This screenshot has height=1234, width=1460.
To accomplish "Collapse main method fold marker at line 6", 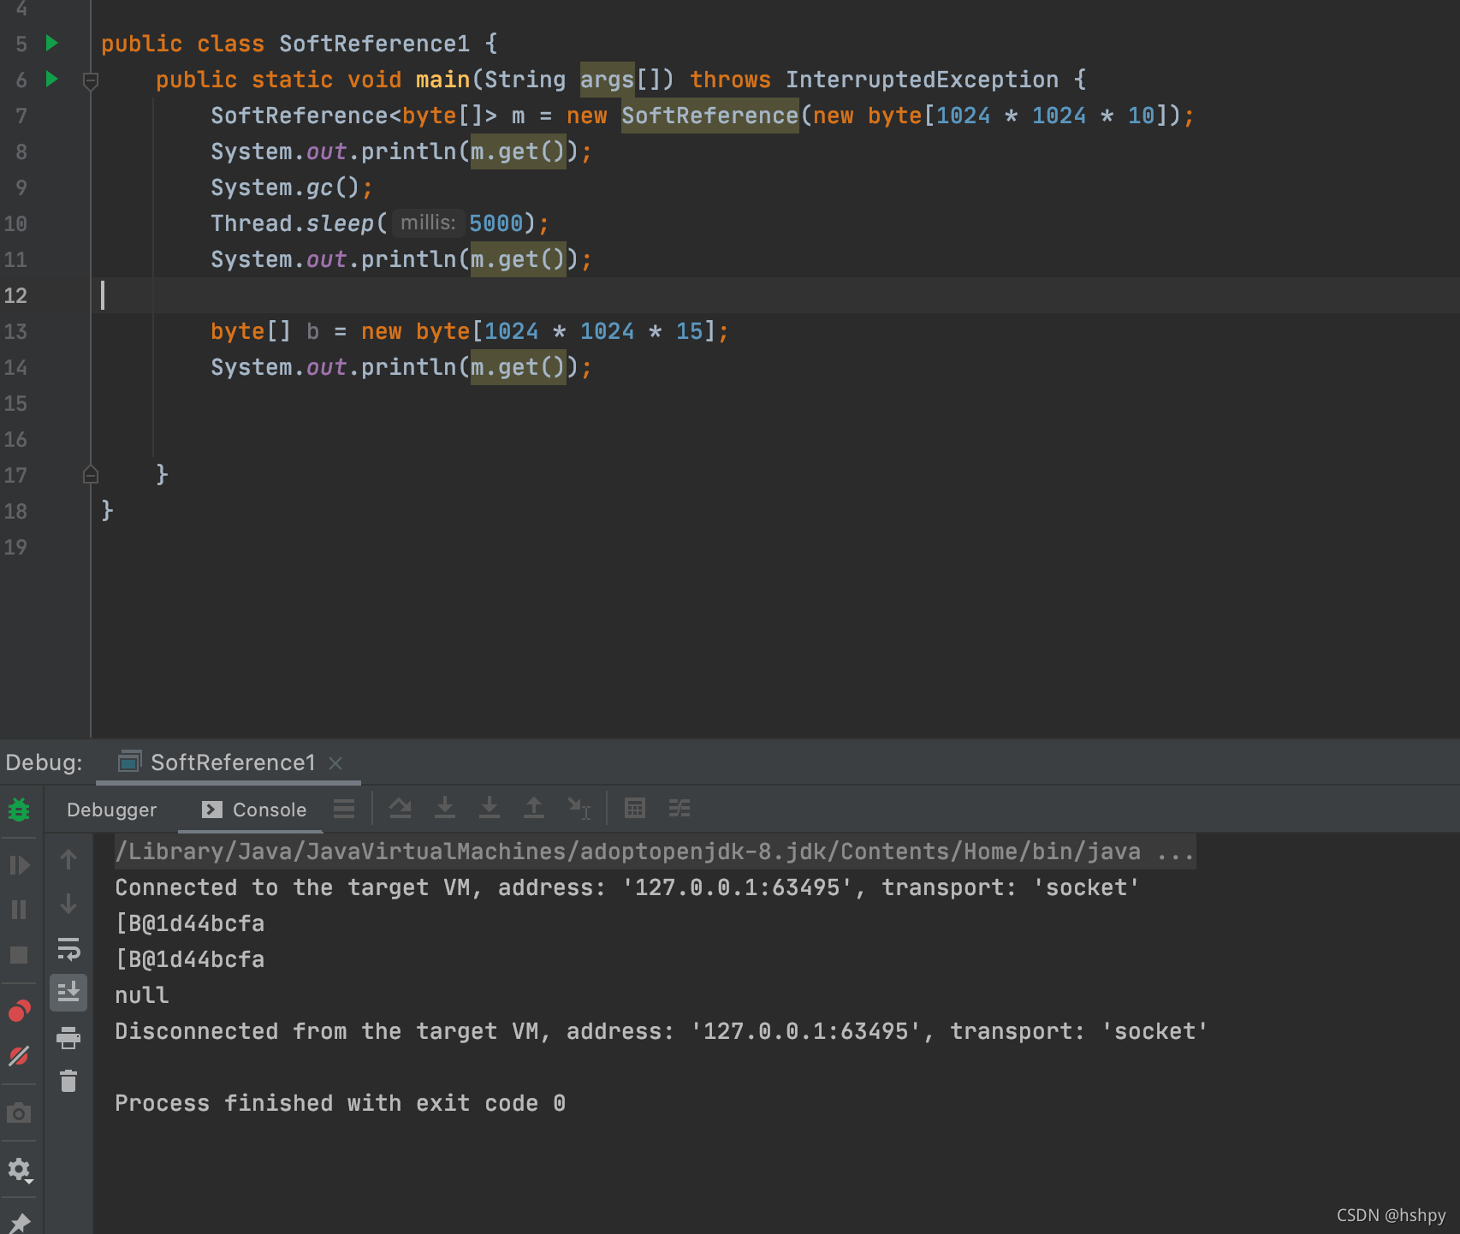I will (91, 80).
